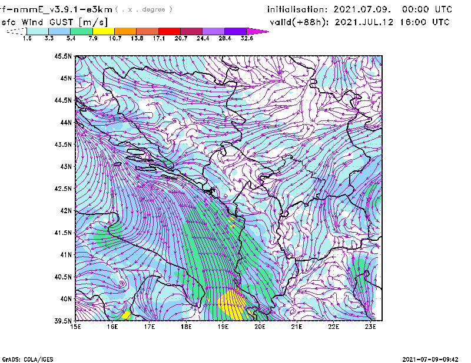Click the magenta arrow tip of the colorbar
471x363 pixels.
point(257,31)
